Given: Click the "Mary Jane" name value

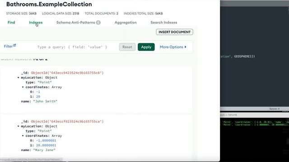Looking at the screenshot, I should (44, 150).
